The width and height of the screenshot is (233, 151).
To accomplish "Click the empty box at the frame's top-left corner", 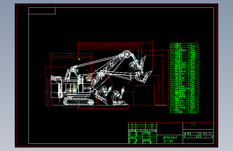I will tap(42, 11).
